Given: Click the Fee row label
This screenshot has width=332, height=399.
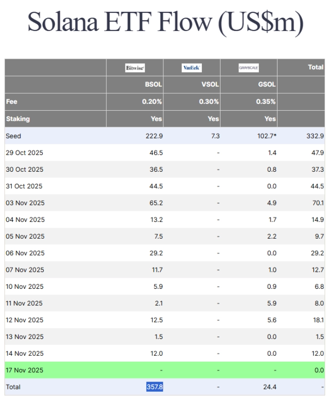Looking at the screenshot, I should pos(11,102).
